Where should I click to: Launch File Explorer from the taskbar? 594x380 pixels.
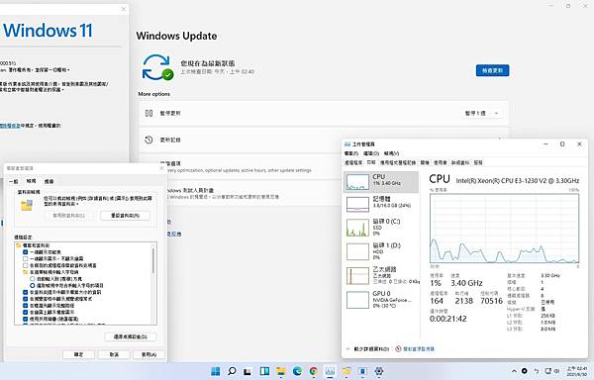[x=281, y=371]
